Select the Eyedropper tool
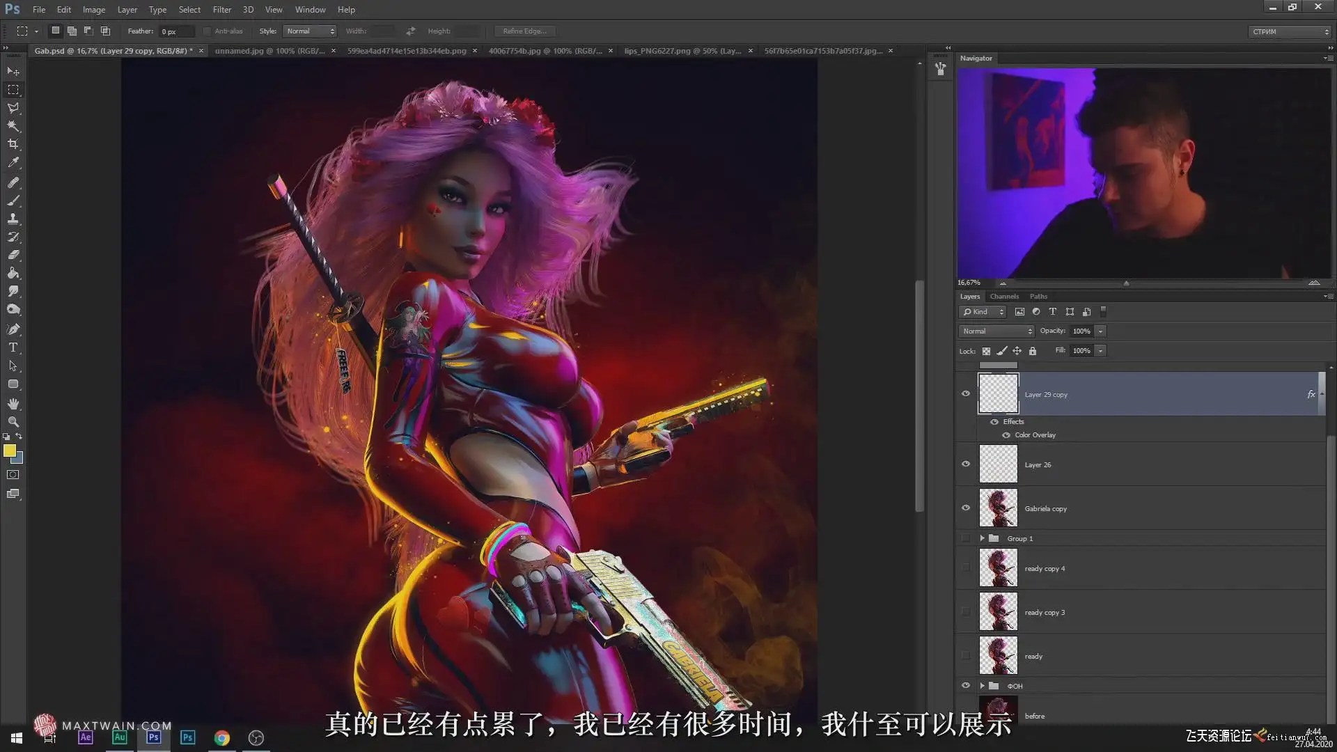This screenshot has height=752, width=1337. point(13,162)
